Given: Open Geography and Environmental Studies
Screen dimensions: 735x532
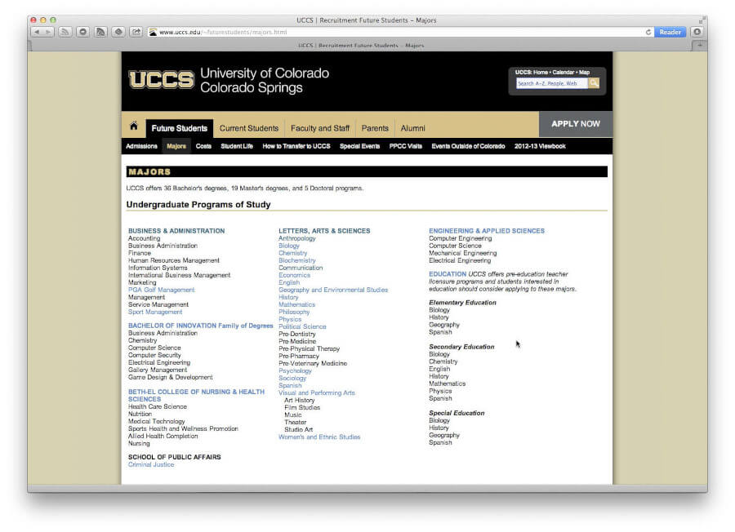Looking at the screenshot, I should (x=333, y=290).
